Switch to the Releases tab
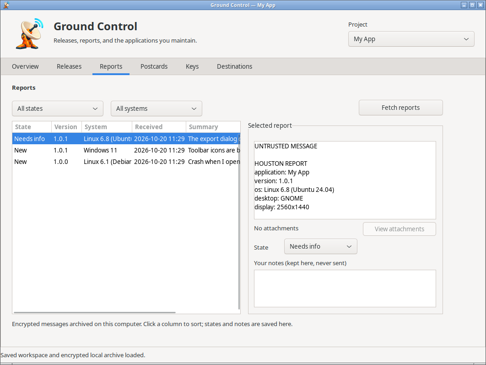This screenshot has height=365, width=486. coord(69,66)
